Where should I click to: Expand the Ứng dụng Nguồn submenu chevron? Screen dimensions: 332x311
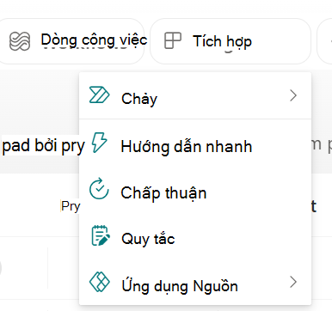tap(293, 282)
